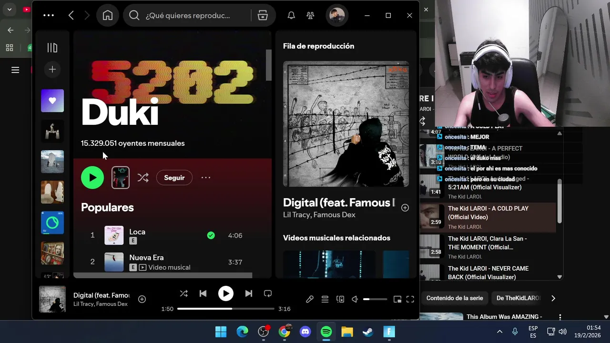Viewport: 610px width, 343px height.
Task: Show hidden system tray icons
Action: pos(499,332)
